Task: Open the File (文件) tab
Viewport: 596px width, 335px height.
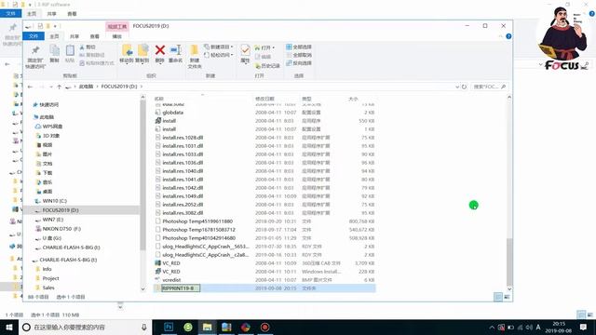Action: click(x=34, y=36)
